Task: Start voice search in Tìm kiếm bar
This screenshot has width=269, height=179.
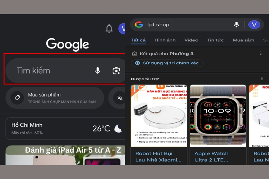Action: click(98, 71)
